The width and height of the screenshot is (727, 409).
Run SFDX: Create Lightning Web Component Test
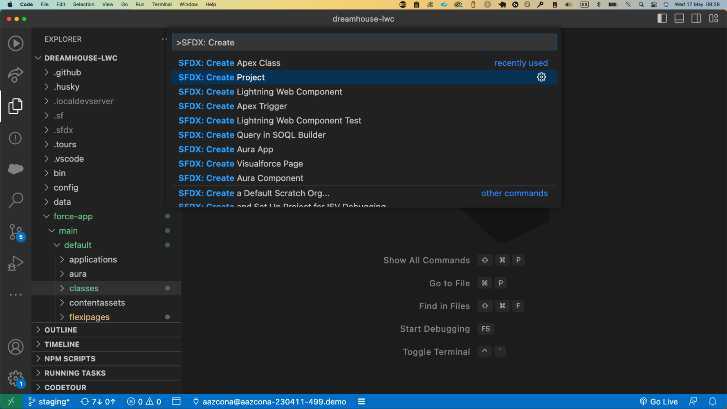click(364, 121)
